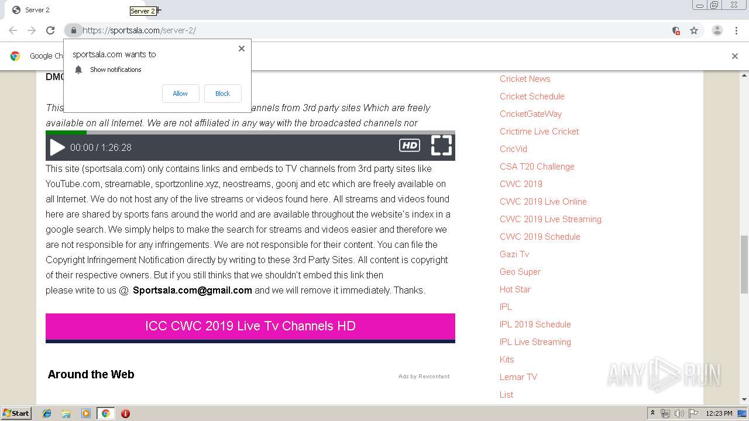Open a new tab with plus button
The width and height of the screenshot is (749, 421).
coord(159,10)
